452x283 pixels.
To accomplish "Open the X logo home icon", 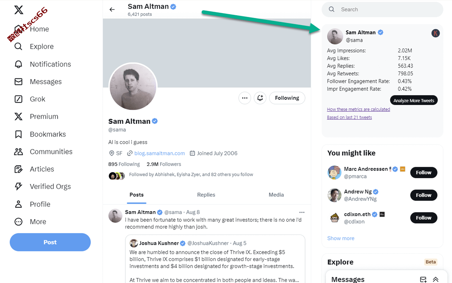I will coord(19,10).
